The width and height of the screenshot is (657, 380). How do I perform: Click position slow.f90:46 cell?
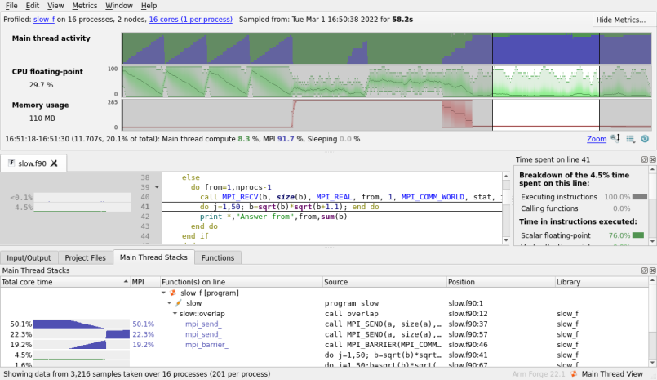468,345
